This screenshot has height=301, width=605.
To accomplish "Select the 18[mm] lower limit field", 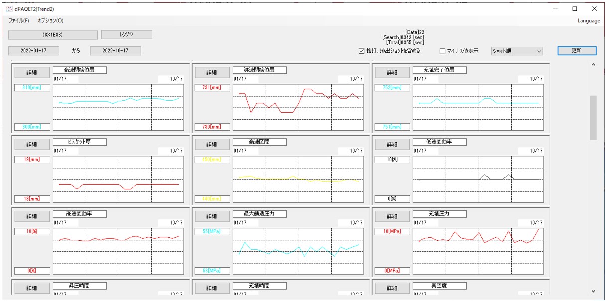I will [32, 199].
